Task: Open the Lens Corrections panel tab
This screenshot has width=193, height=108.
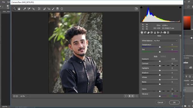Action: (x=158, y=32)
